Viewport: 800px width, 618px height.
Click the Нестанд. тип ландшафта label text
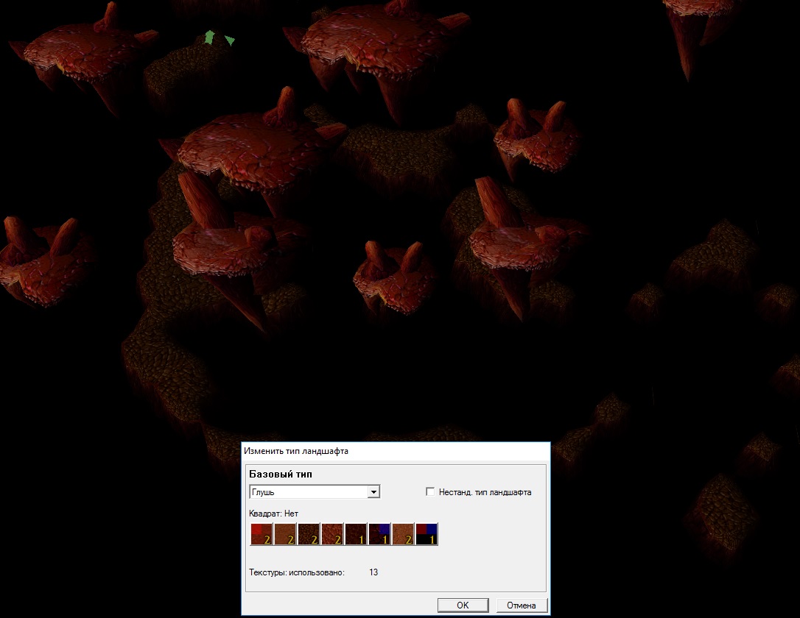coord(485,492)
